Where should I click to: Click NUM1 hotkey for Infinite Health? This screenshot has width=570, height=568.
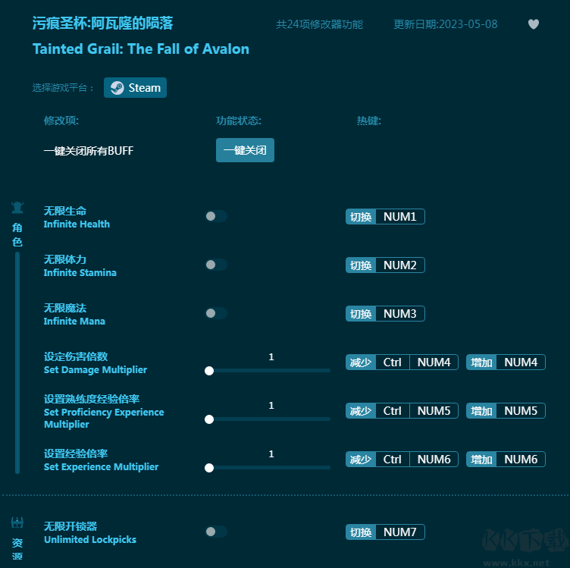(399, 217)
